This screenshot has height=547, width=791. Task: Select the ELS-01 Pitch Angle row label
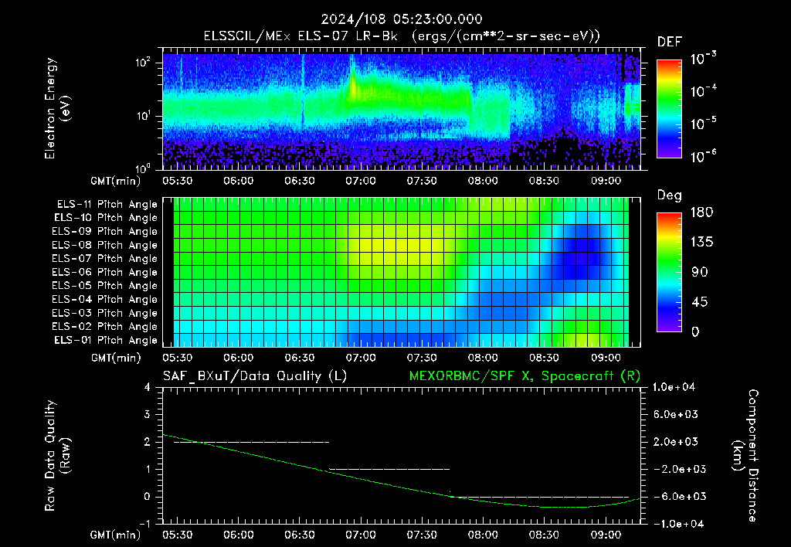click(x=106, y=340)
